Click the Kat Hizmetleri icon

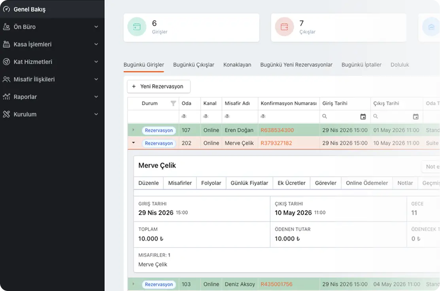click(6, 62)
